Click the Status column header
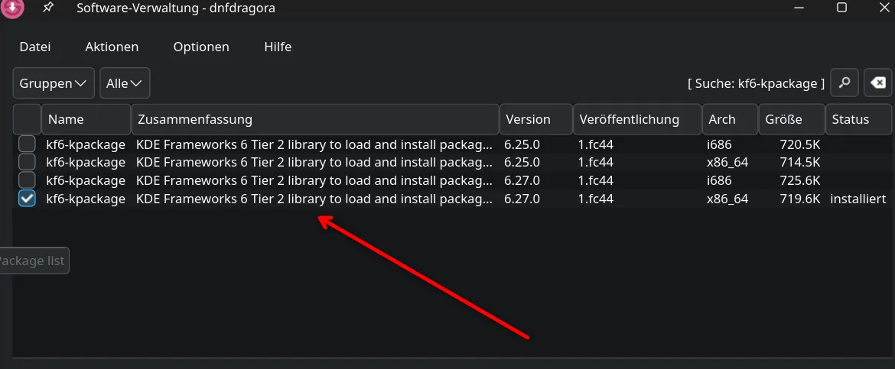The image size is (895, 369). point(858,119)
